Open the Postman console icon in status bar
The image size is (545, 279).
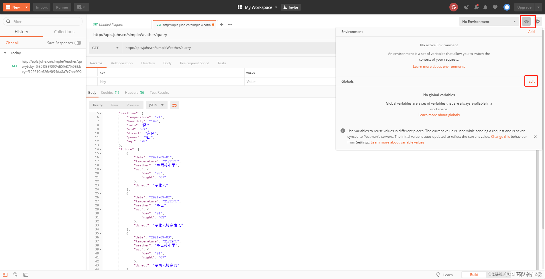26,275
